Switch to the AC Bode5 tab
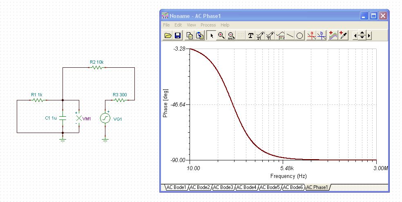 click(x=270, y=187)
